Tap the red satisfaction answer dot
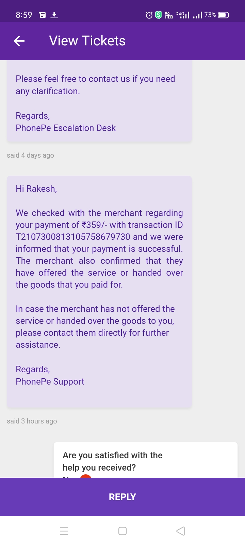This screenshot has height=546, width=245. (x=86, y=476)
